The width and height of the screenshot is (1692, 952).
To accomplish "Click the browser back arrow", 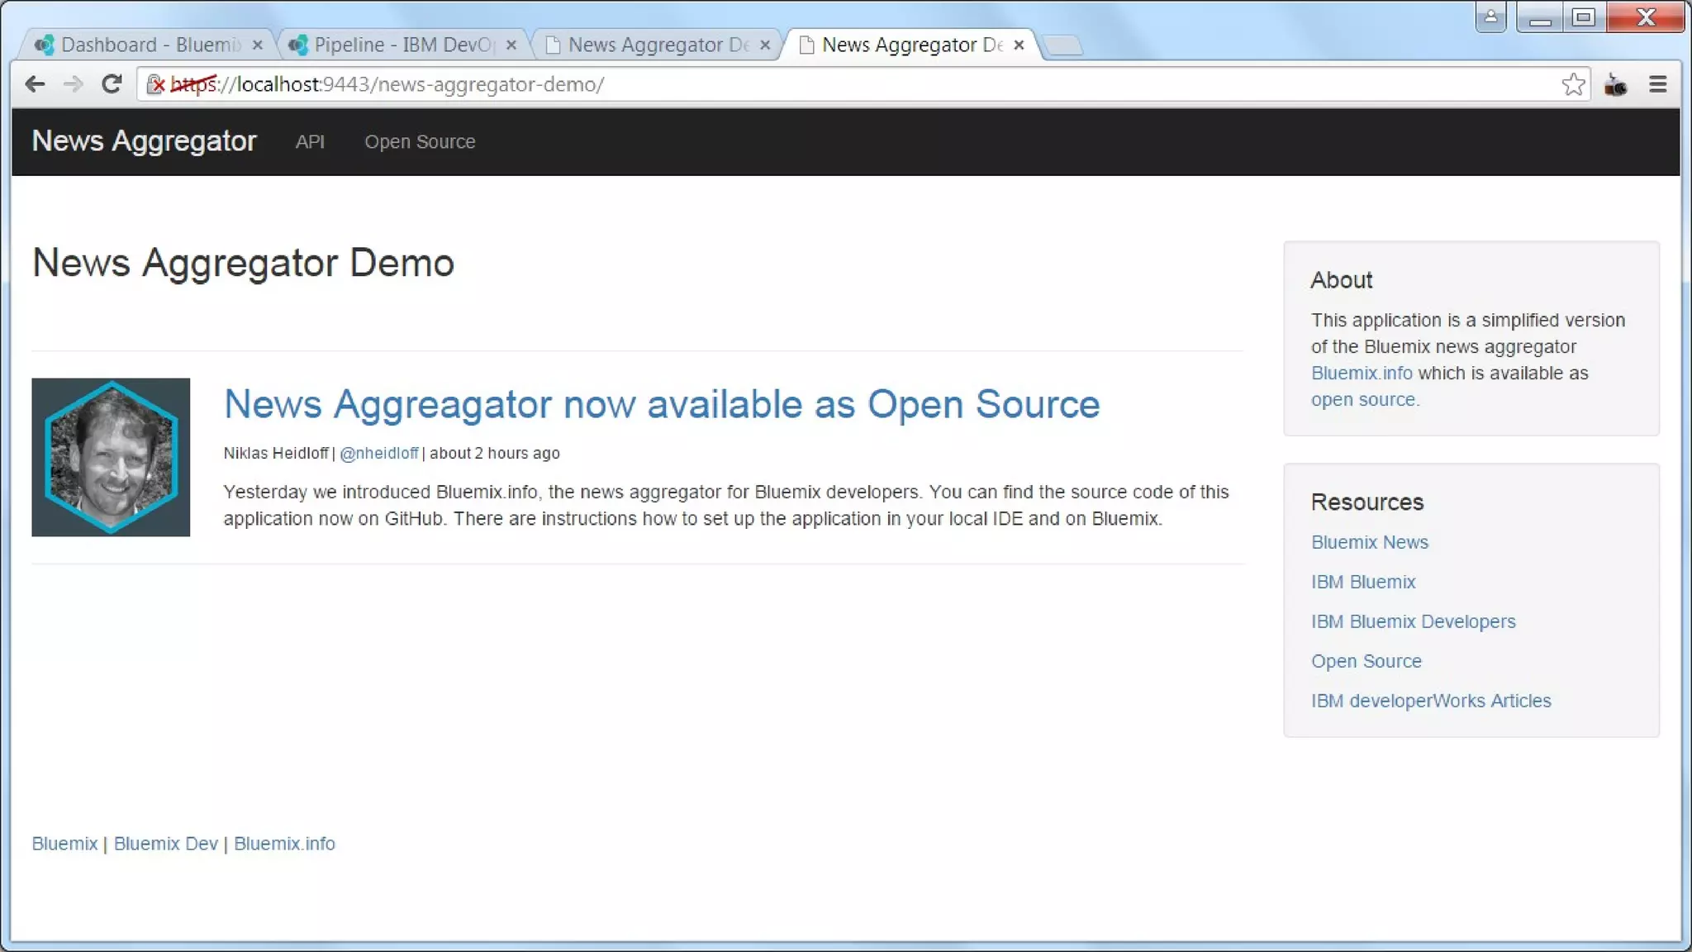I will (35, 84).
